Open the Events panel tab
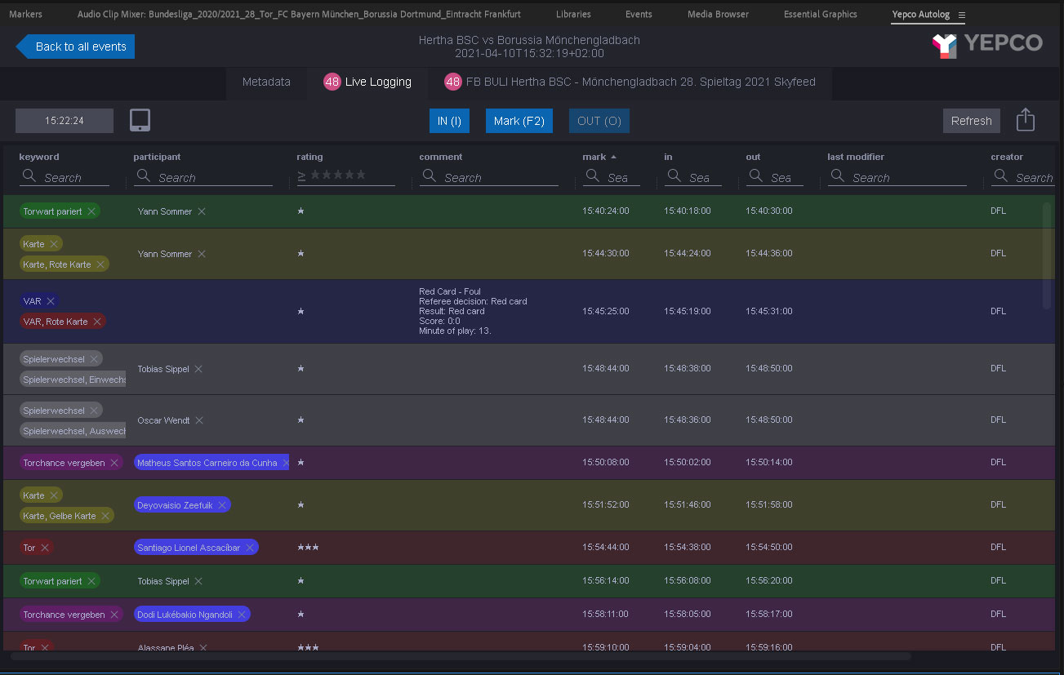This screenshot has width=1064, height=675. pos(639,14)
